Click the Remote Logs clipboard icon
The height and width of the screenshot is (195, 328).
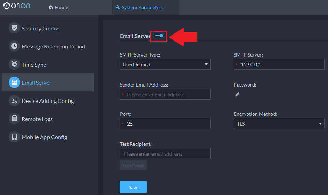[14, 119]
